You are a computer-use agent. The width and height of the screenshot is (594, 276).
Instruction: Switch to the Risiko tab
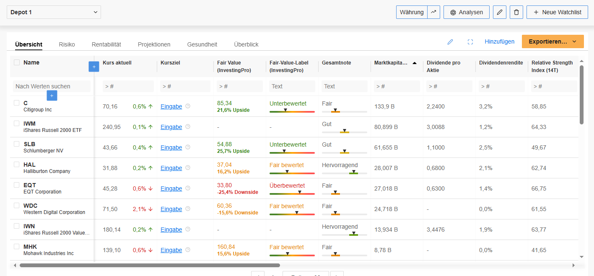tap(67, 44)
